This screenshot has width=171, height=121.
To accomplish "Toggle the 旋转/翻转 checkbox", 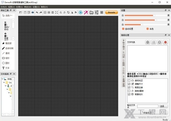I will (129, 91).
